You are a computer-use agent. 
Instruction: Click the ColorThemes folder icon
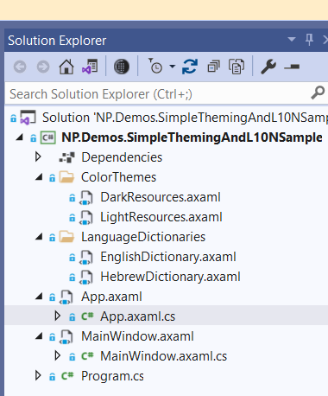(x=66, y=177)
